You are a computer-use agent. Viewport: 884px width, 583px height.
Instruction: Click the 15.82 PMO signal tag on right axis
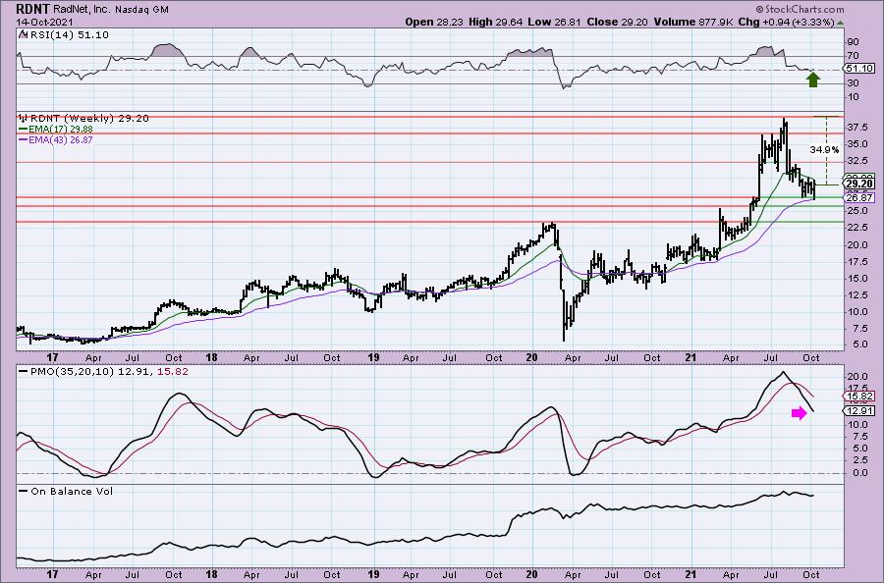(859, 396)
